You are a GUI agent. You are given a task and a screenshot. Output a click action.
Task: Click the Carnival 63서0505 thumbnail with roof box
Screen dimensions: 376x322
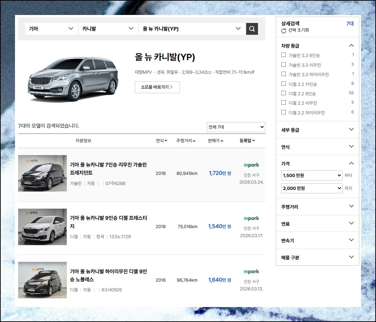42,280
